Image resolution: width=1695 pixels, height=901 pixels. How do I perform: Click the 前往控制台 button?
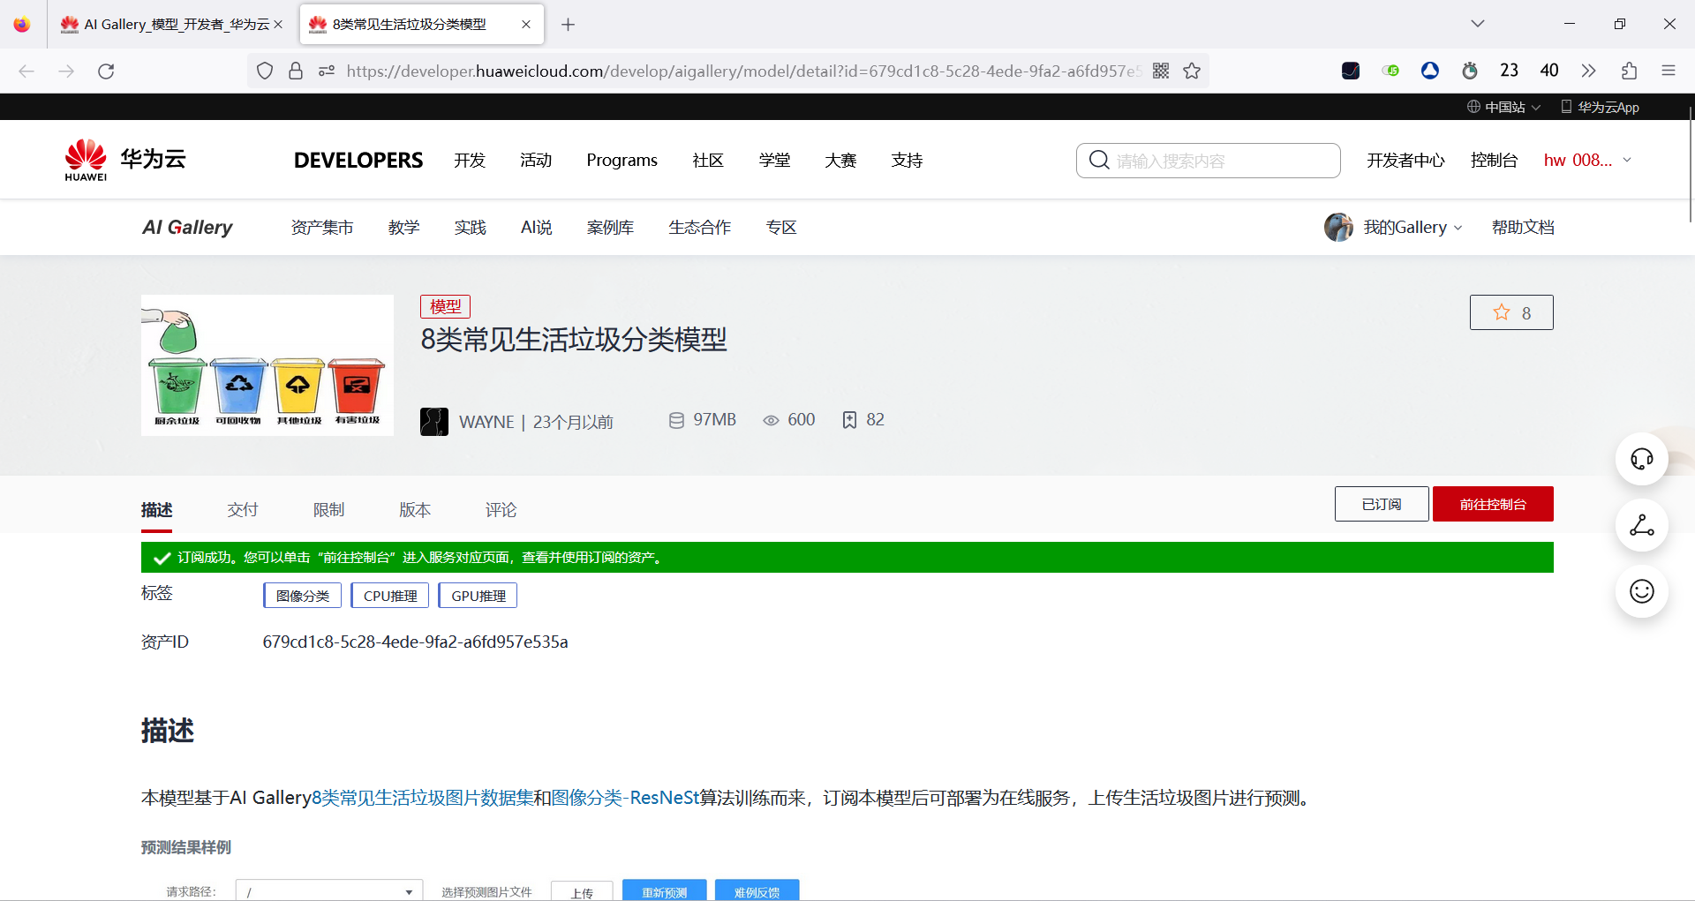[1493, 503]
